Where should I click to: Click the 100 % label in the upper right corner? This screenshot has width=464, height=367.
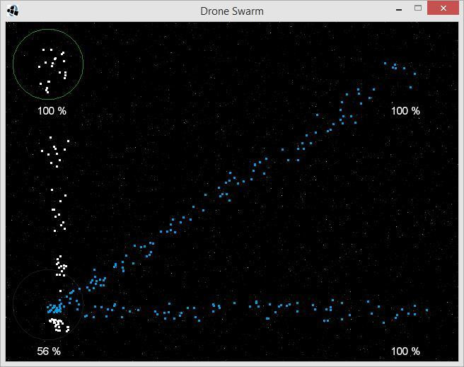click(405, 111)
